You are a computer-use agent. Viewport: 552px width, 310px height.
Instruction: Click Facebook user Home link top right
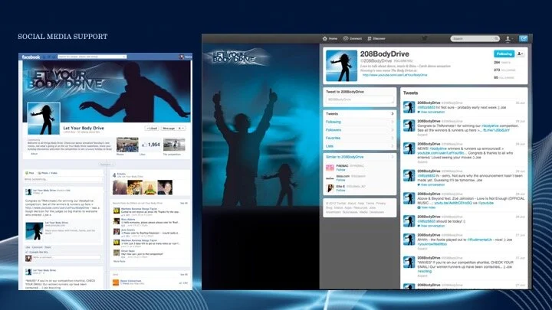[x=188, y=57]
